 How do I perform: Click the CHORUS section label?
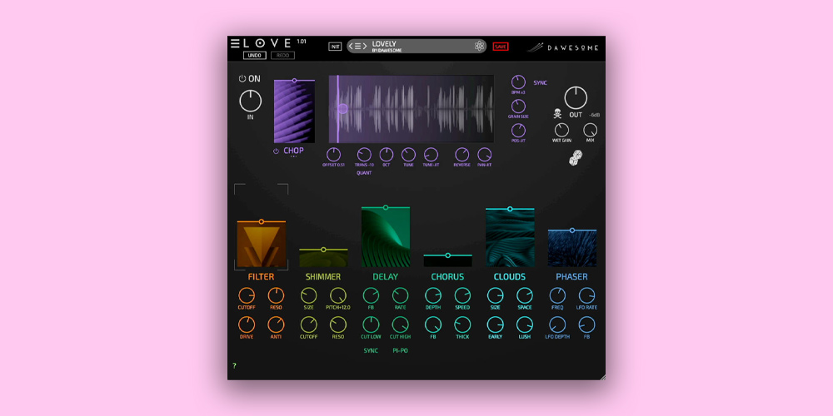coord(447,277)
